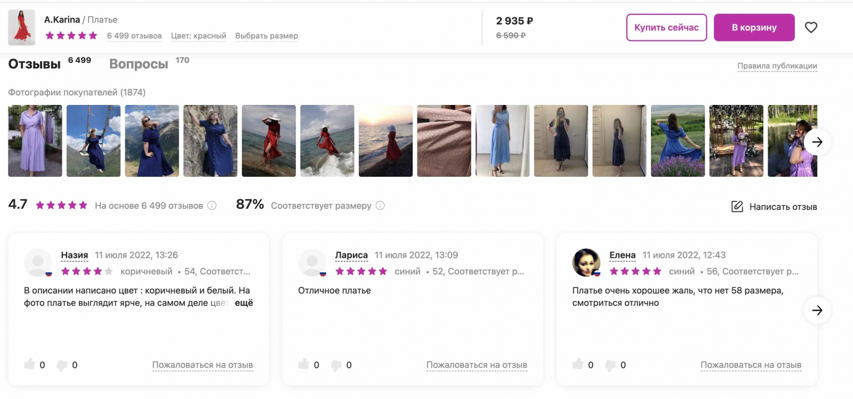Viewport: 853px width, 399px height.
Task: Open the red dress product thumbnail
Action: click(x=21, y=27)
